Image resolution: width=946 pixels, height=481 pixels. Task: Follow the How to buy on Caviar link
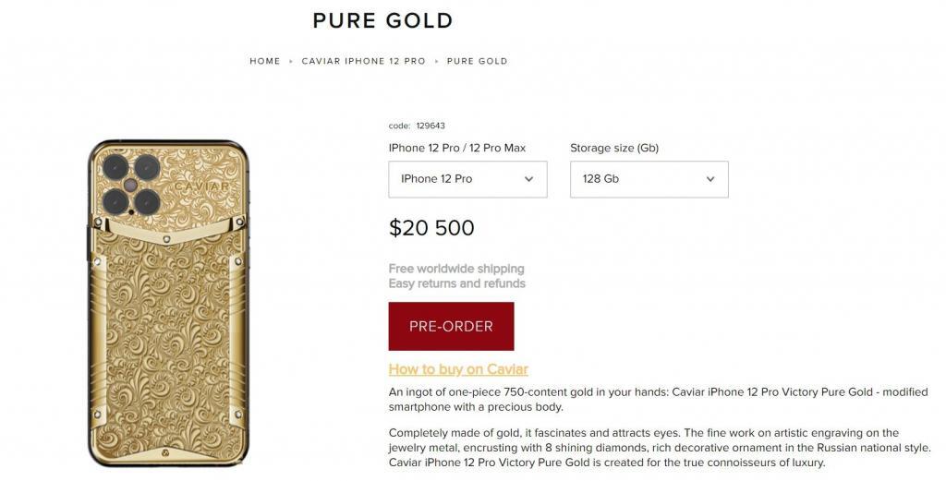(458, 369)
